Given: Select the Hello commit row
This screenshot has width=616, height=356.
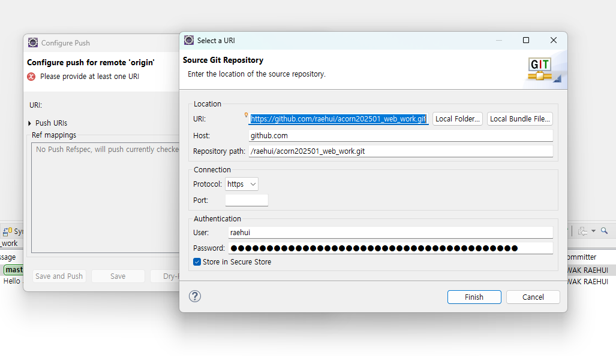Looking at the screenshot, I should (x=12, y=281).
